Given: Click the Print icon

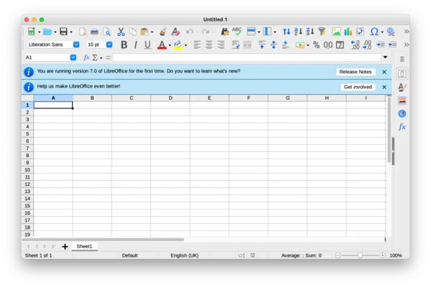Looking at the screenshot, I should point(94,32).
